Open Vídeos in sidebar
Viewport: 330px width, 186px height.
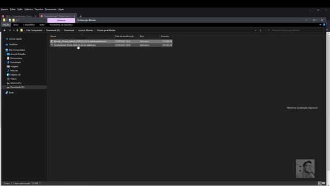point(13,79)
